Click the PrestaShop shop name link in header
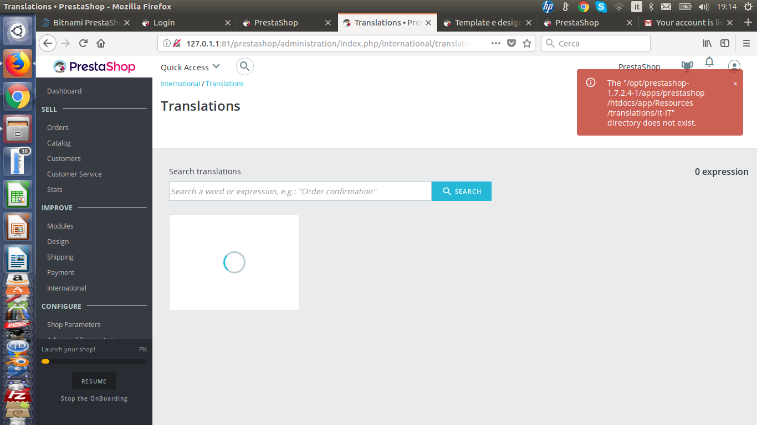757x425 pixels. (640, 67)
